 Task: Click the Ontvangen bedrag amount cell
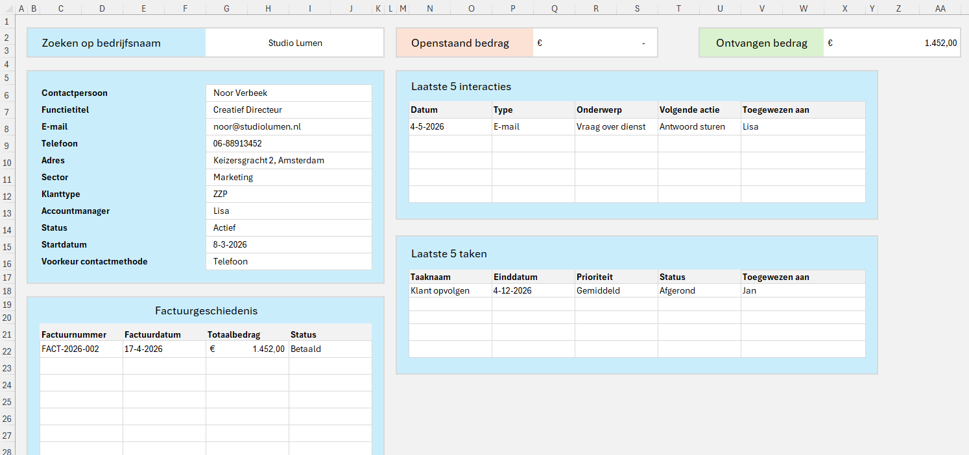pyautogui.click(x=891, y=43)
